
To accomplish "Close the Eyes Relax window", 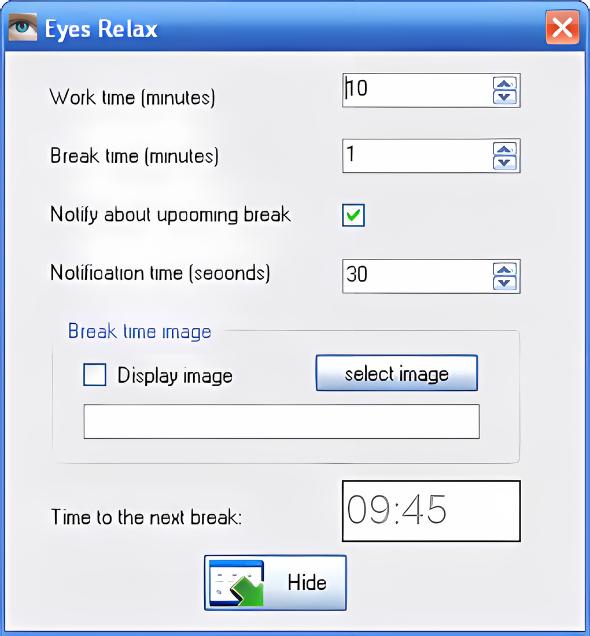I will pos(562,28).
